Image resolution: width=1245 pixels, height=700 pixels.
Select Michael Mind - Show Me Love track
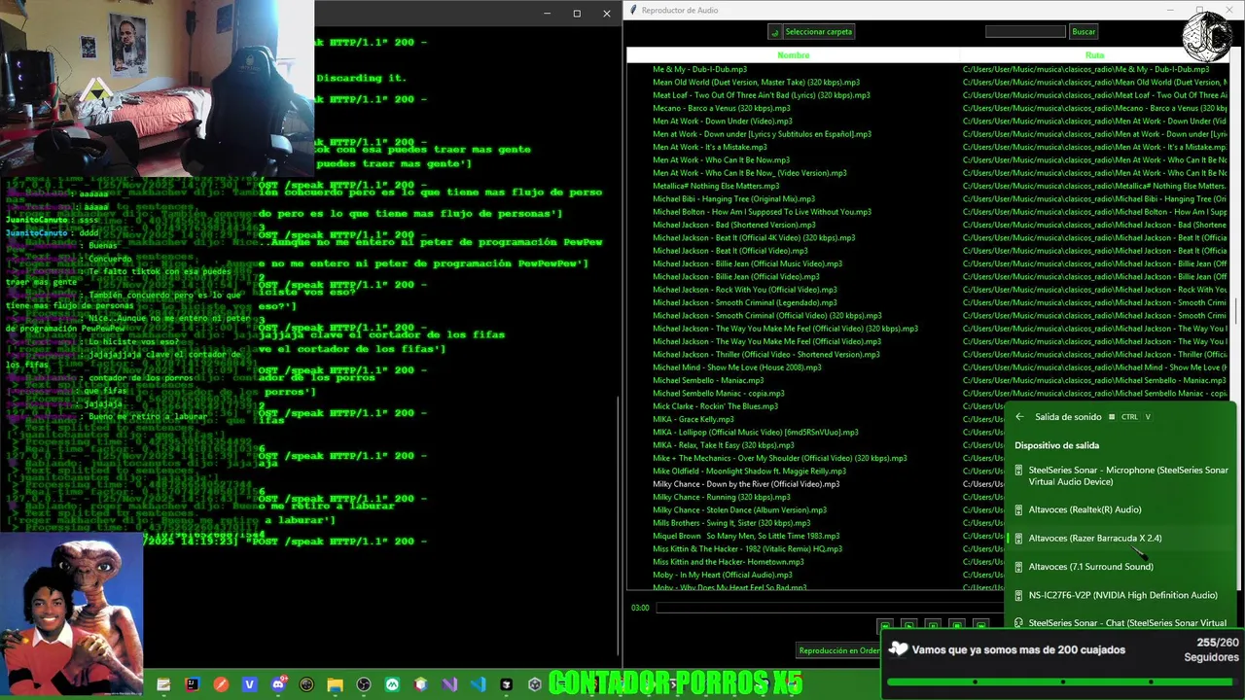coord(737,367)
